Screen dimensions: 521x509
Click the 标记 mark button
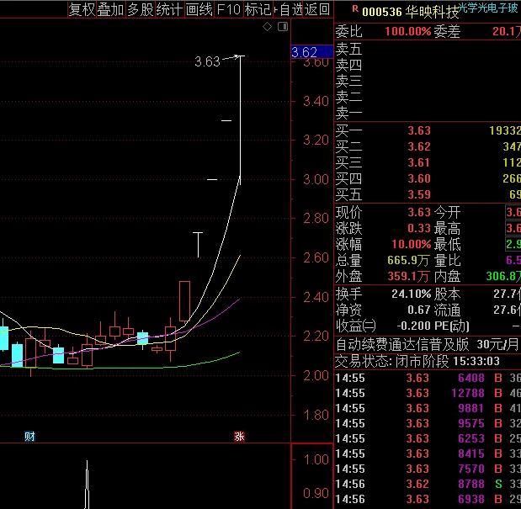point(258,9)
